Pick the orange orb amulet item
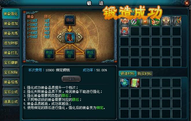This screenshot has width=191, height=121. coord(145,21)
